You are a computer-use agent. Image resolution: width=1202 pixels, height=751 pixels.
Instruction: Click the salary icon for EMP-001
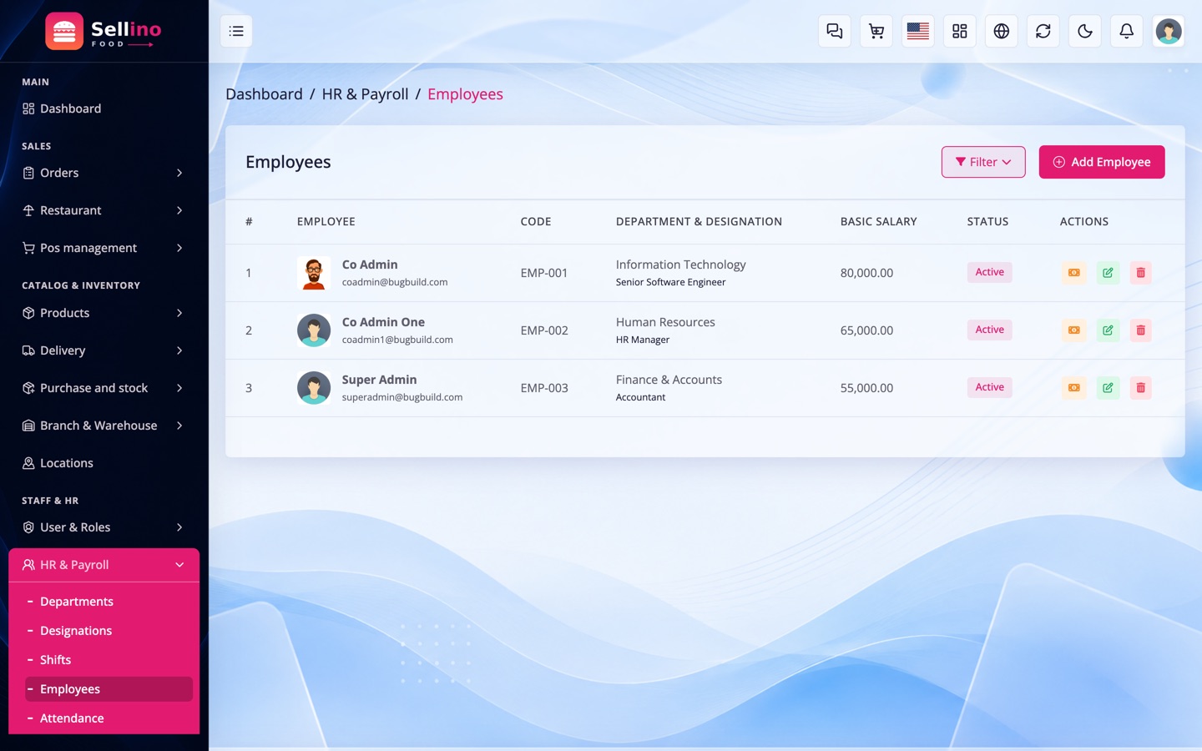click(1074, 273)
